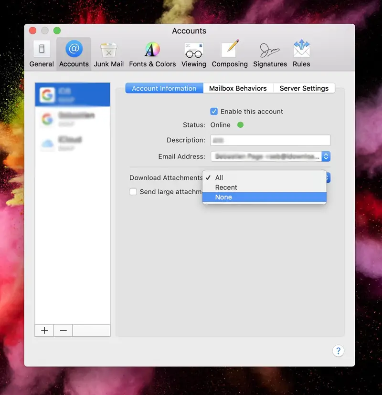
Task: Click the plus button to add account
Action: [x=44, y=331]
